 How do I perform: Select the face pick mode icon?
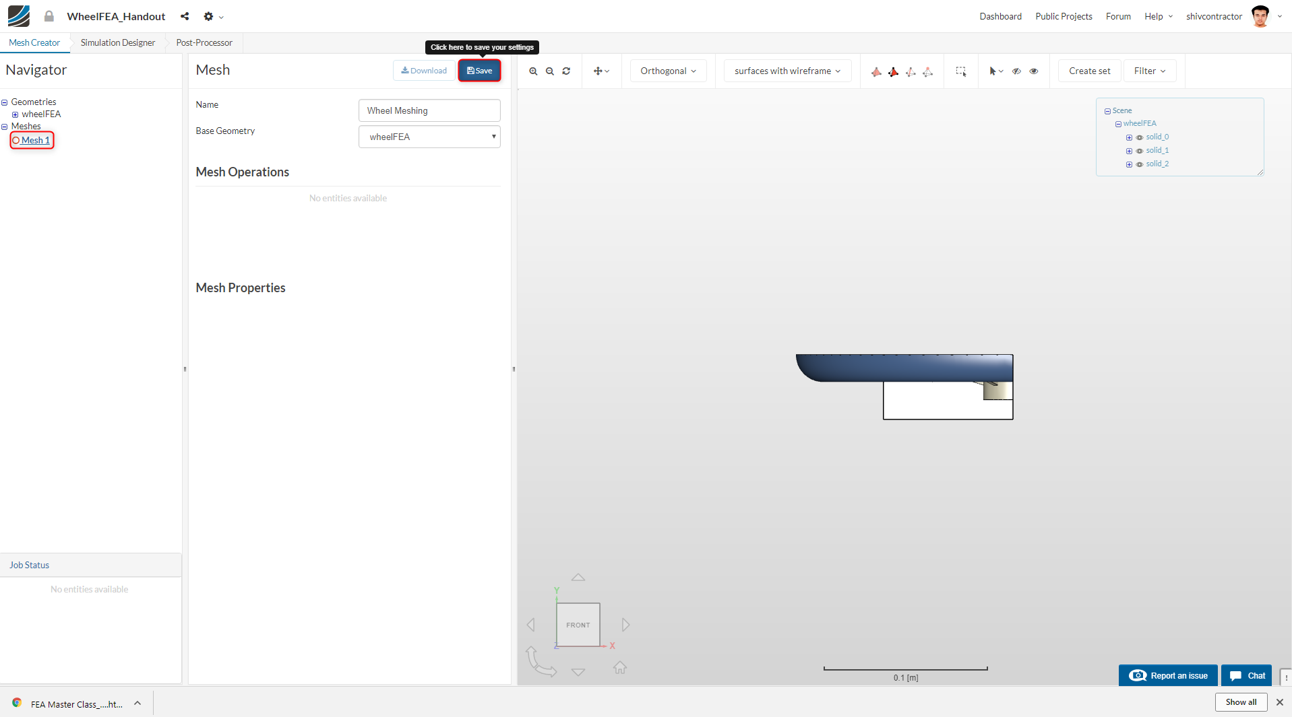click(x=893, y=71)
